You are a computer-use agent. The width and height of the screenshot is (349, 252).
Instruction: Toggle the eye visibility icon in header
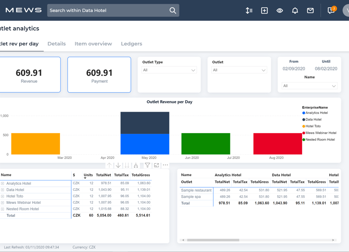pyautogui.click(x=279, y=10)
